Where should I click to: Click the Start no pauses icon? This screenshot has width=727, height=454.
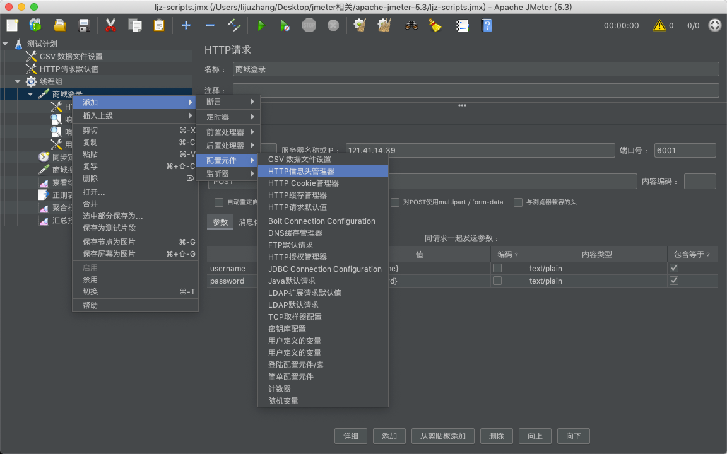pyautogui.click(x=285, y=25)
